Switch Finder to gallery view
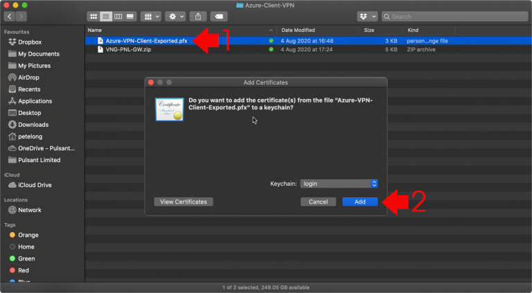Image resolution: width=532 pixels, height=293 pixels. tap(130, 17)
